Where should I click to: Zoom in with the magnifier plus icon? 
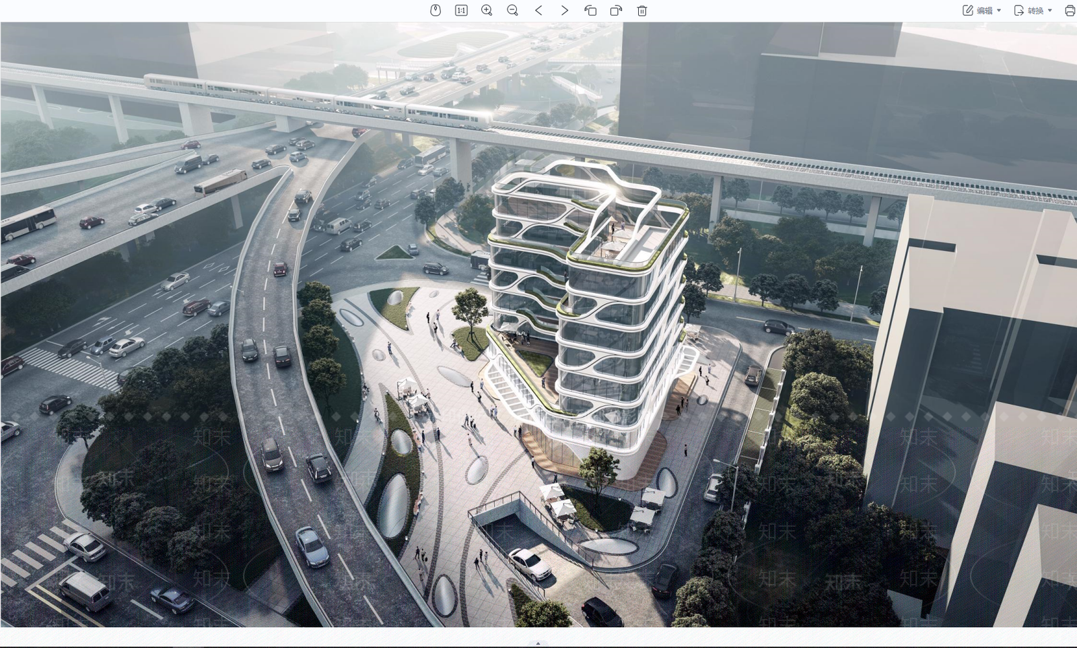[487, 10]
